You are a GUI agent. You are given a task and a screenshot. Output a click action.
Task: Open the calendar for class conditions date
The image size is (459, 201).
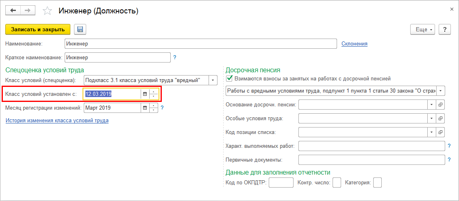[145, 94]
